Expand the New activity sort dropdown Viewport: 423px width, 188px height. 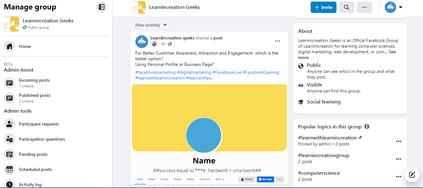pos(165,25)
